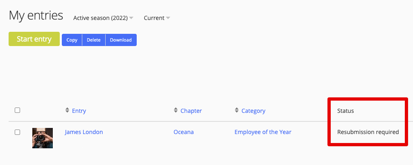The image size is (413, 165).
Task: Click the Start entry button
Action: tap(34, 39)
